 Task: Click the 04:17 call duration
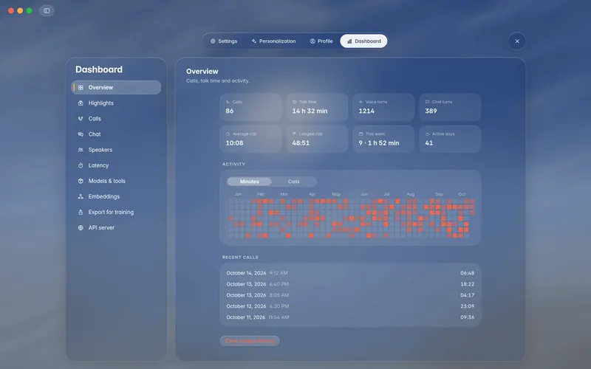pos(468,295)
